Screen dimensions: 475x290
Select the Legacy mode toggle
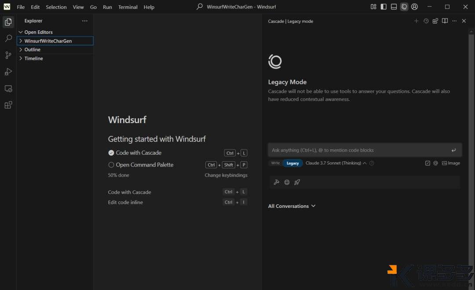(x=292, y=163)
